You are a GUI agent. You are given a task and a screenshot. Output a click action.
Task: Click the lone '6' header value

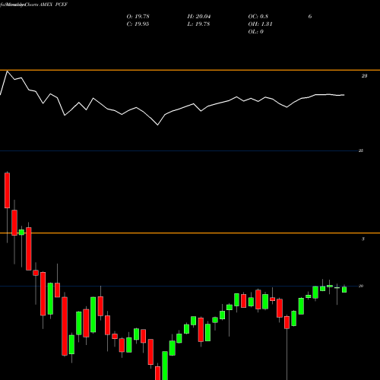click(310, 17)
